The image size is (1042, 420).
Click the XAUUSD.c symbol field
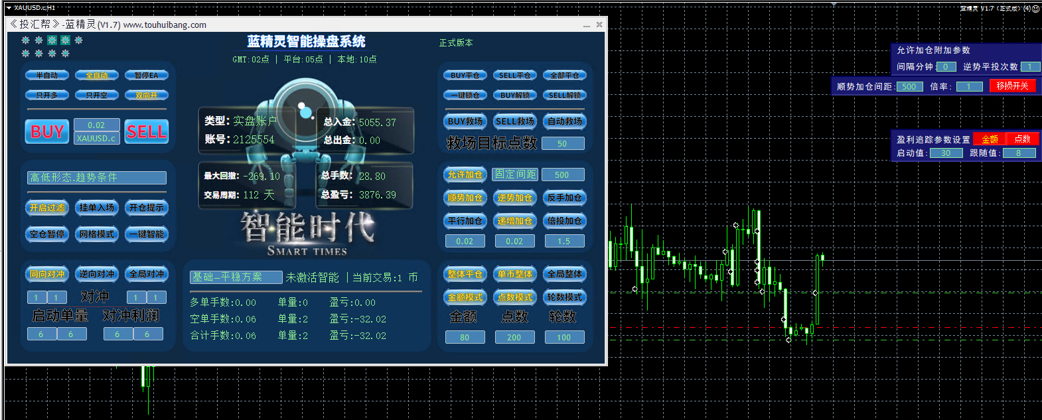pos(97,138)
